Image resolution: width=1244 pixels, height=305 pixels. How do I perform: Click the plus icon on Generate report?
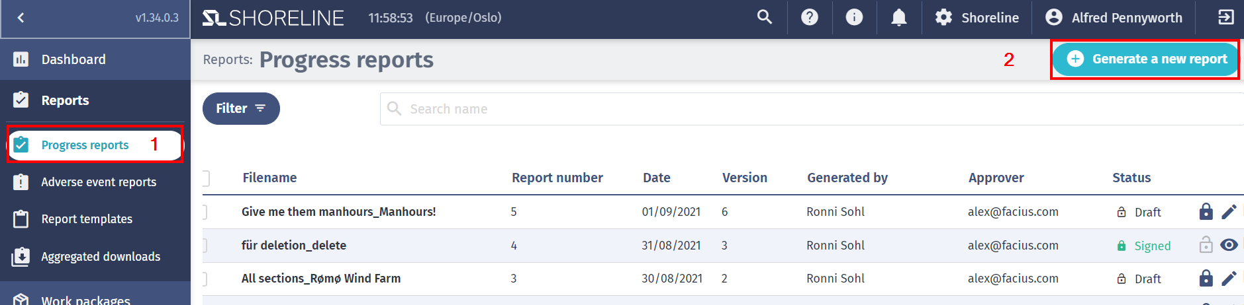[x=1075, y=59]
